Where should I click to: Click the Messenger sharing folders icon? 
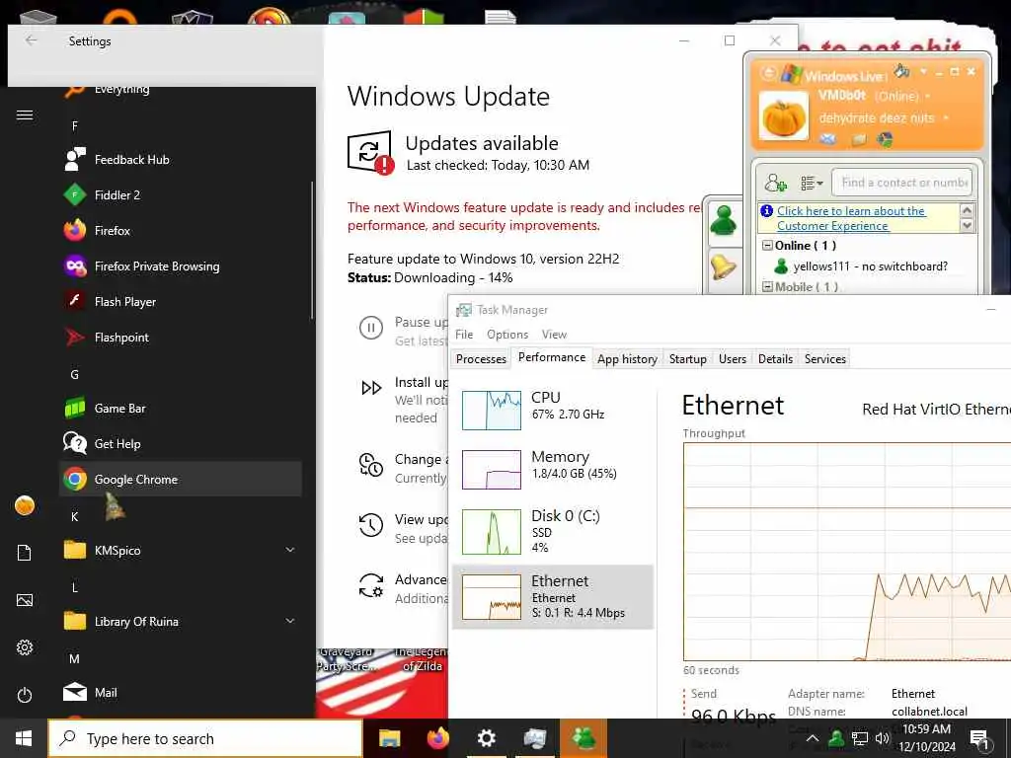coord(858,139)
